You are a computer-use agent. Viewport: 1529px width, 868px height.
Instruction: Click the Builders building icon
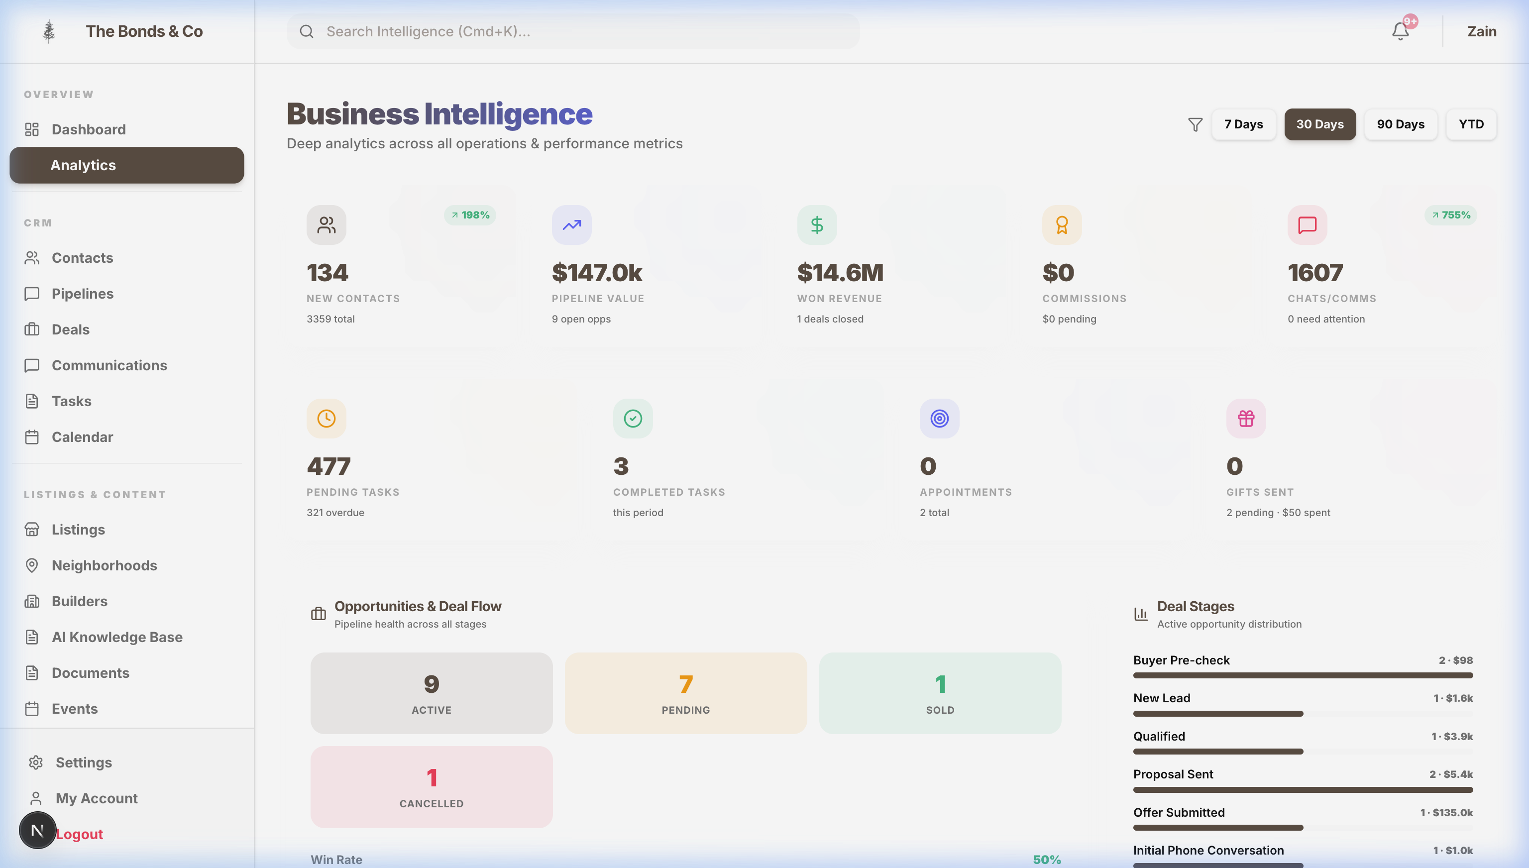point(32,601)
